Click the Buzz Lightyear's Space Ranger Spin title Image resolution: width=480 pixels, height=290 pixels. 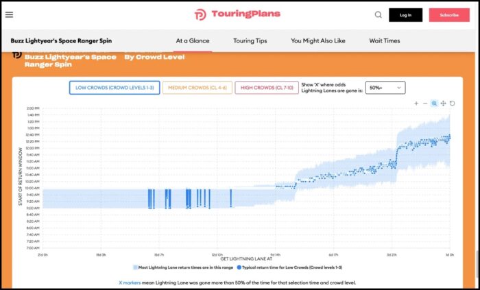pyautogui.click(x=61, y=40)
